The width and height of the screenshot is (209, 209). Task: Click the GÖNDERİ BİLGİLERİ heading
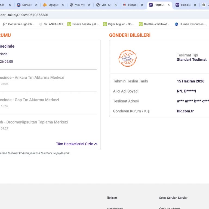(130, 35)
